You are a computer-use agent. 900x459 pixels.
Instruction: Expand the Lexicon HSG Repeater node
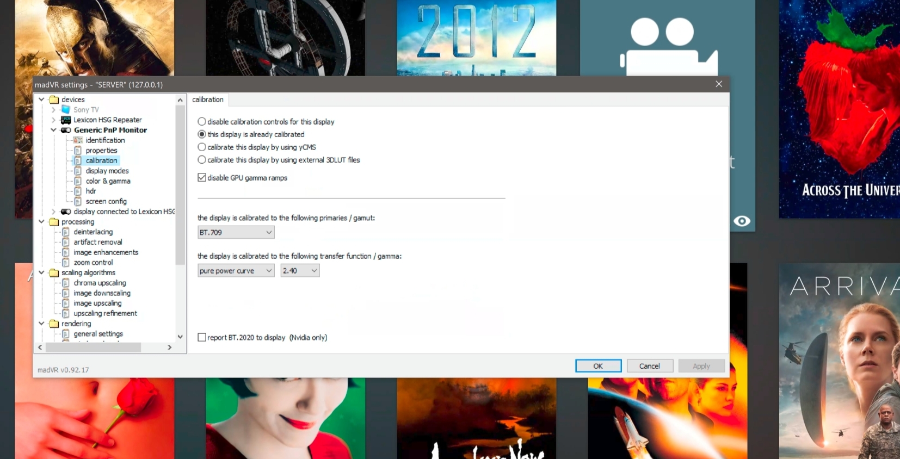pyautogui.click(x=53, y=120)
